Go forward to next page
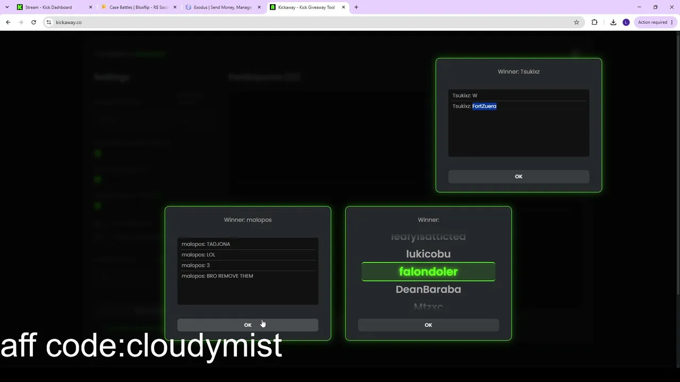Viewport: 680px width, 382px height. (x=21, y=22)
